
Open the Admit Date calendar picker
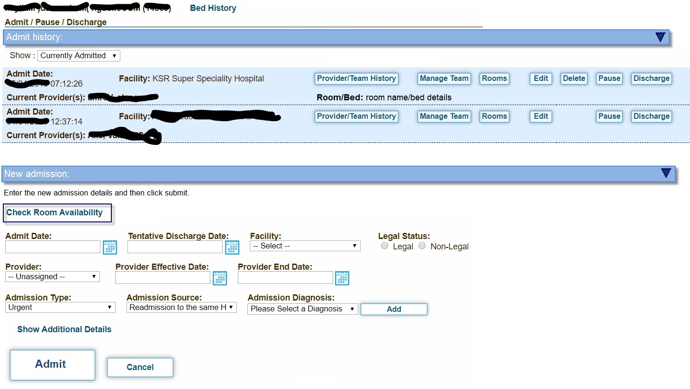click(x=109, y=247)
